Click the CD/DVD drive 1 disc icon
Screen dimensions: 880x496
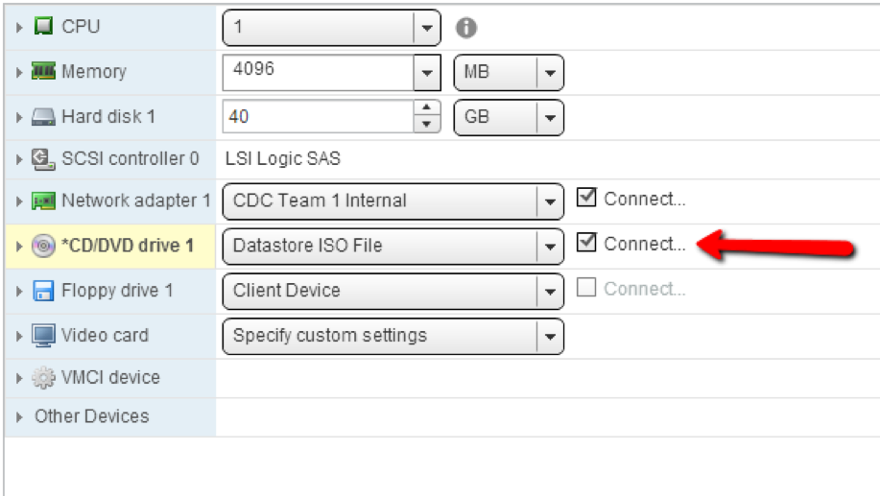[44, 246]
